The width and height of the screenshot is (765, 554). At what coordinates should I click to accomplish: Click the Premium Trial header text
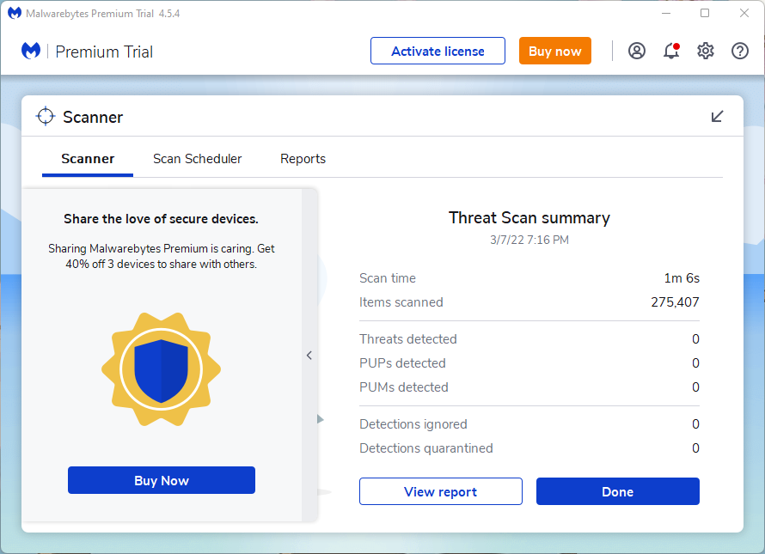pyautogui.click(x=104, y=52)
